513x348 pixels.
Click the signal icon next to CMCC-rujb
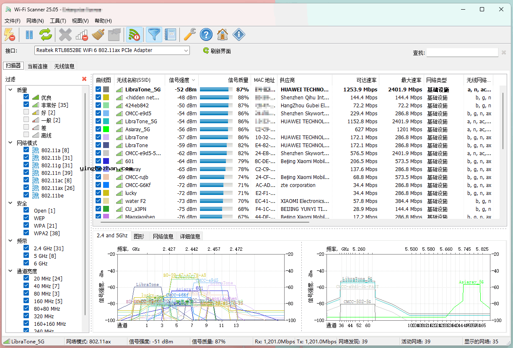120,177
